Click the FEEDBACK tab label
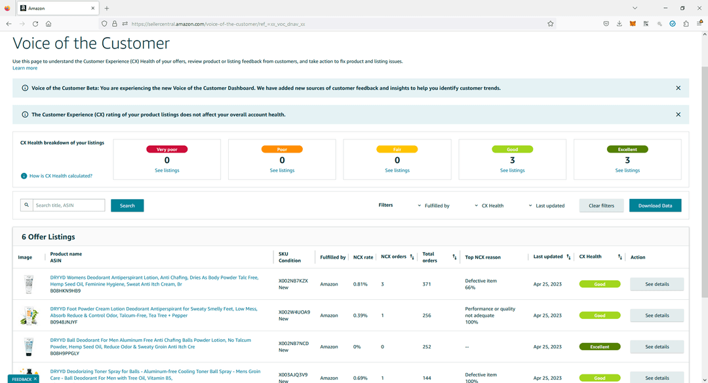708x383 pixels. pos(22,379)
